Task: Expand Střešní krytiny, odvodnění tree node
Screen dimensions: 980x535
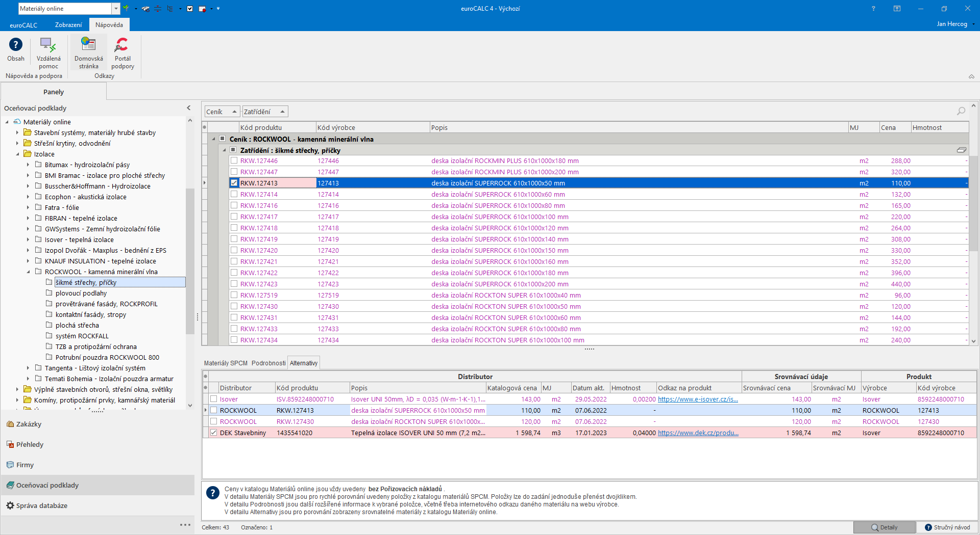Action: (17, 143)
